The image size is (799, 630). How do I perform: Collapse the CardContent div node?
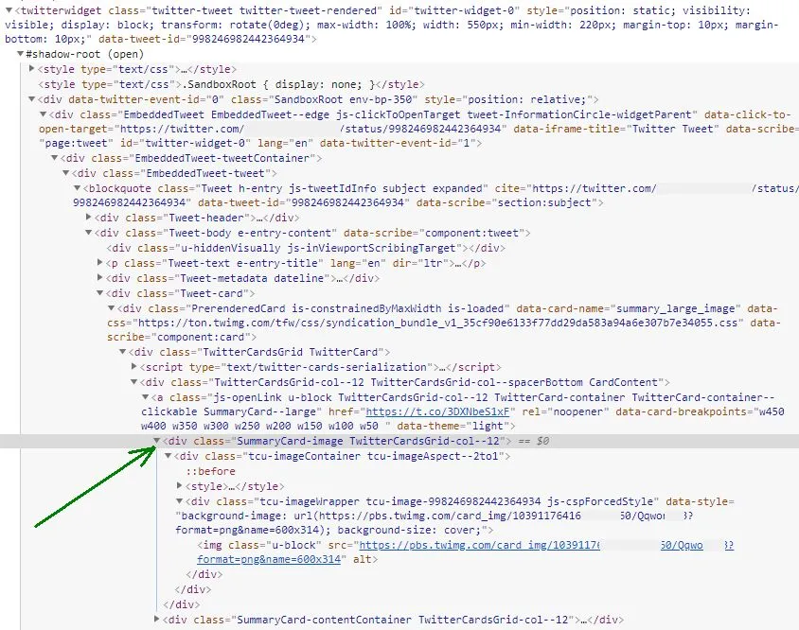134,382
